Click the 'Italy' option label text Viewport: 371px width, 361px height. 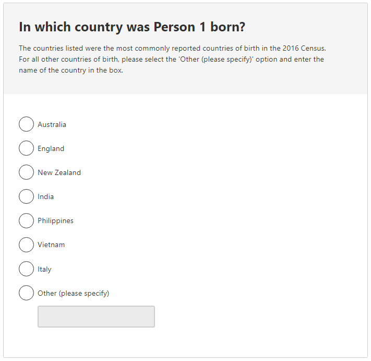pyautogui.click(x=44, y=269)
